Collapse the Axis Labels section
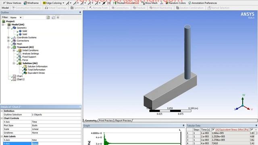Image resolution: width=258 pixels, height=145 pixels. [2, 136]
